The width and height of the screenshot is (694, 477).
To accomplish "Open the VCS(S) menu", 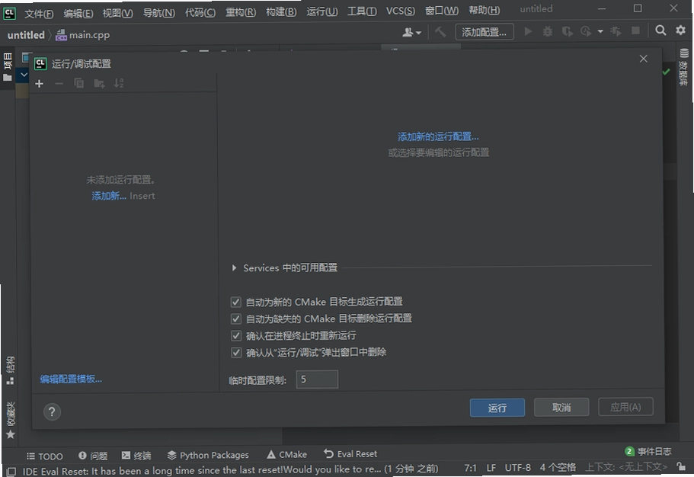I will point(400,11).
